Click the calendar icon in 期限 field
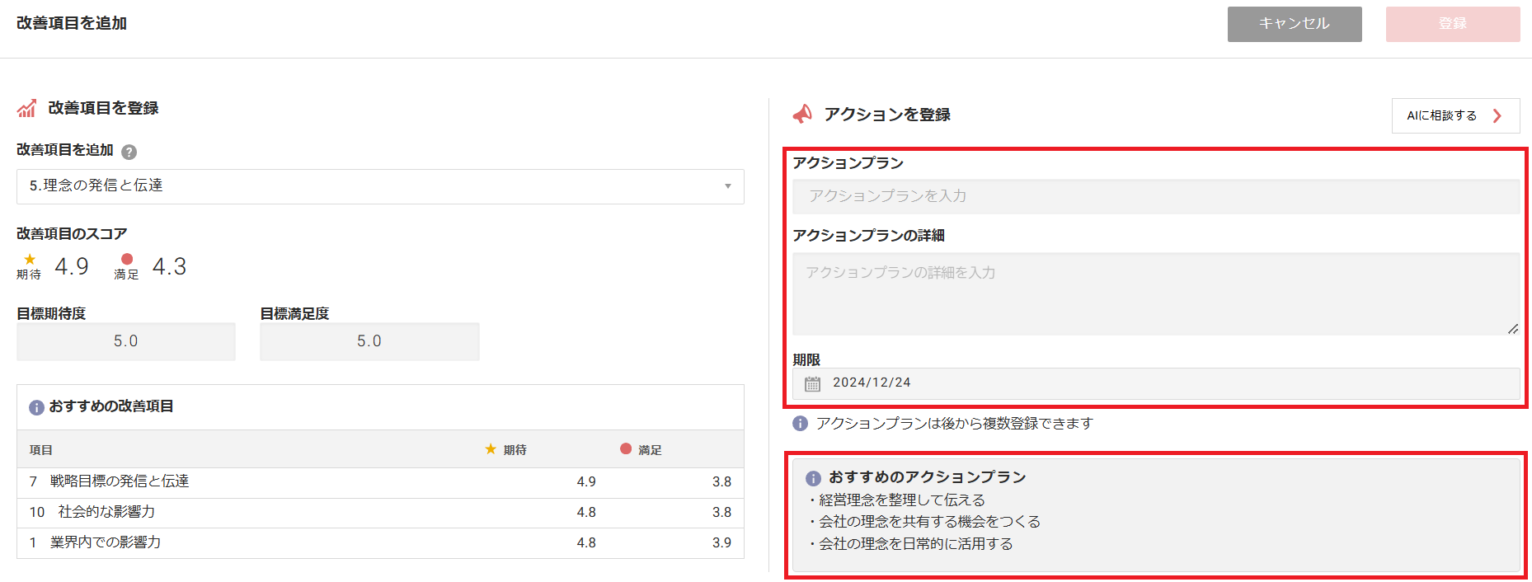Screen dimensions: 1532x582 (813, 383)
